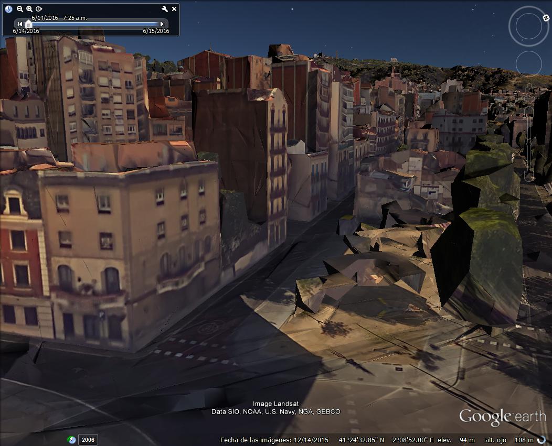Click the Move joystick circle control
This screenshot has height=446, width=552.
coord(529,63)
